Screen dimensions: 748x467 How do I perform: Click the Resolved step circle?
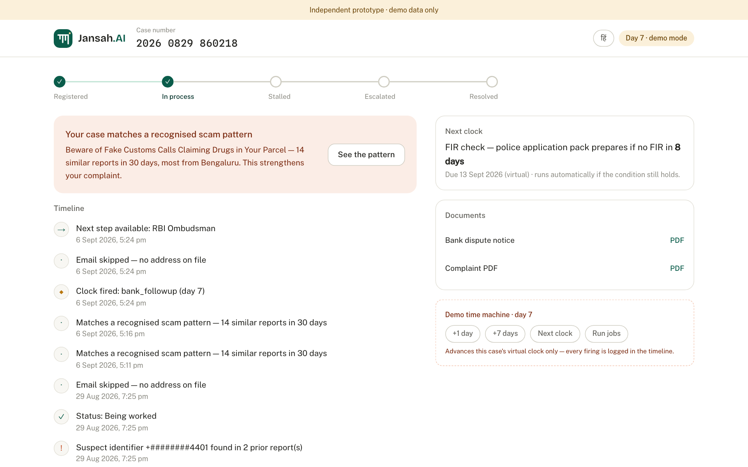[492, 82]
